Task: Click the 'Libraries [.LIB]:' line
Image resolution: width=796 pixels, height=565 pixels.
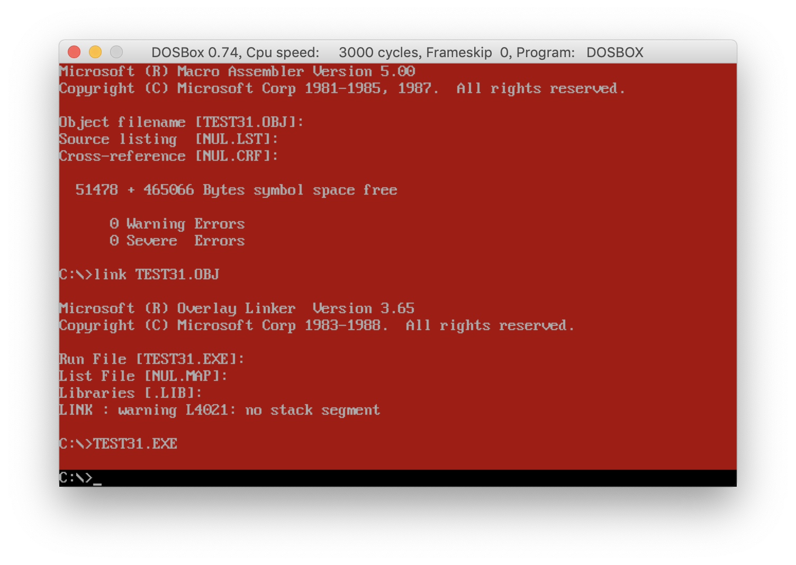Action: 131,393
